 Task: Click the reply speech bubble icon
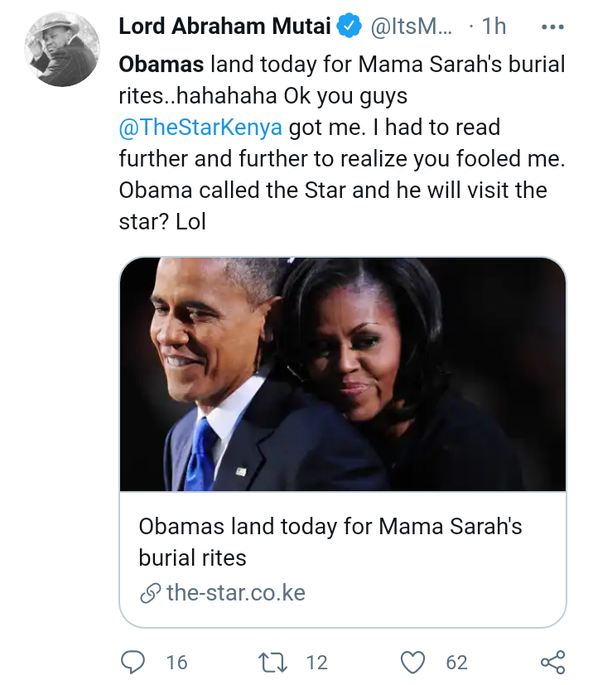point(133,662)
